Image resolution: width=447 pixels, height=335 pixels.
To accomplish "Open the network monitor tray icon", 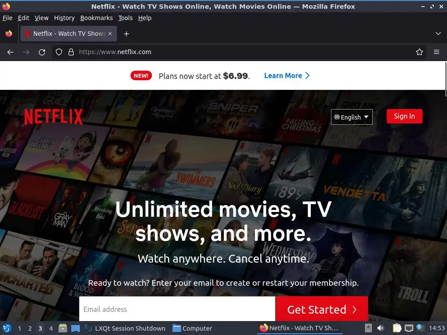I will click(409, 328).
